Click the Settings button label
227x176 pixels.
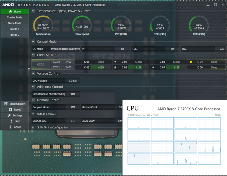[x=17, y=115]
